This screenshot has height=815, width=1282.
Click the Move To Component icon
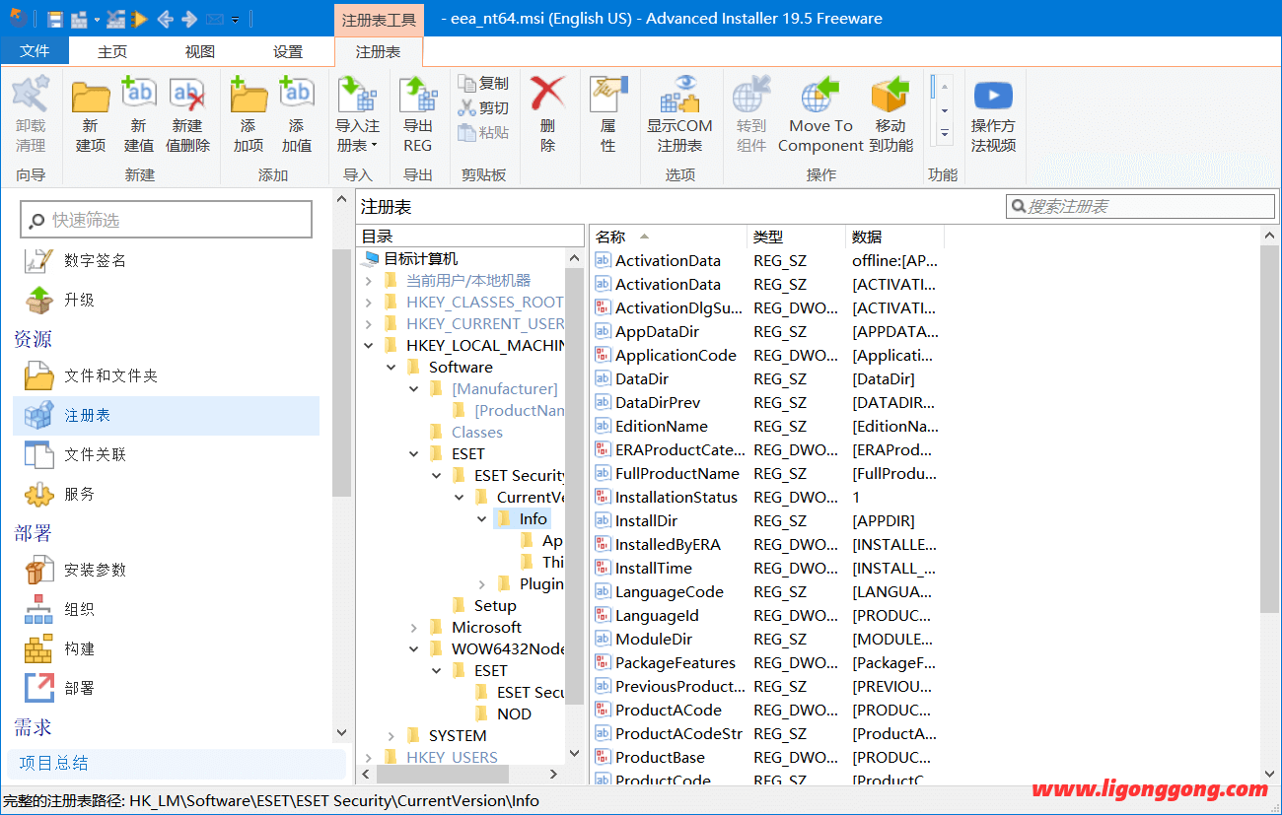(820, 95)
